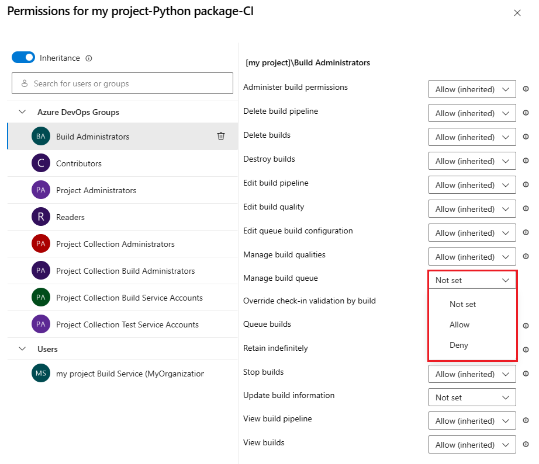
Task: Click info icon for Delete builds
Action: point(526,137)
